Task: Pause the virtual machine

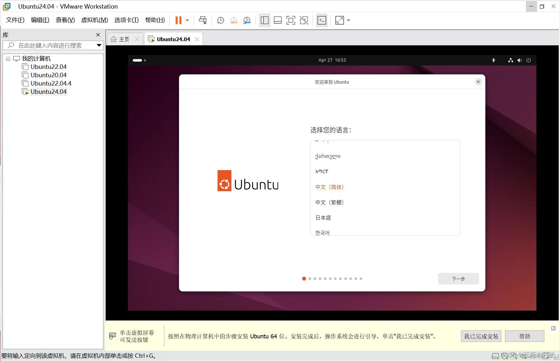Action: (178, 20)
